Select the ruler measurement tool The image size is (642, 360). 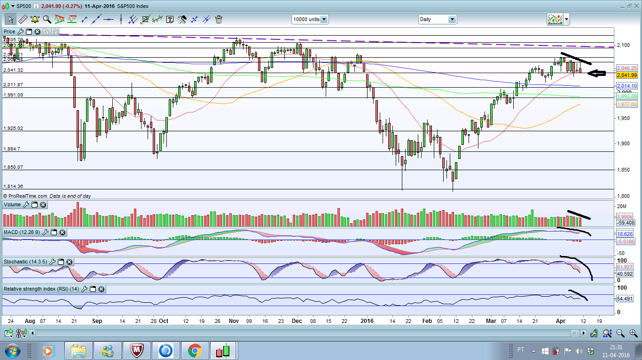(x=22, y=19)
